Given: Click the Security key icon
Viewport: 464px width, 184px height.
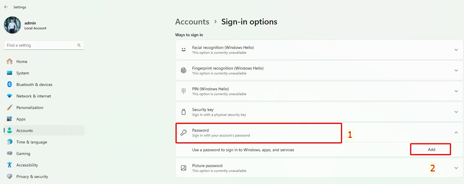Looking at the screenshot, I should 183,112.
